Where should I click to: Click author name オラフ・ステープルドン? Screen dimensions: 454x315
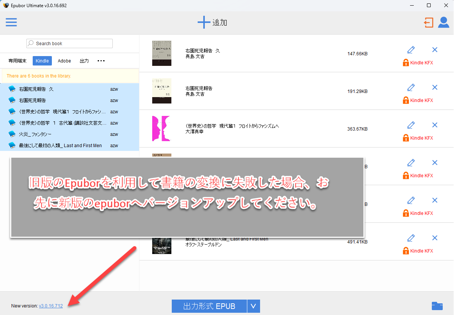click(x=204, y=245)
